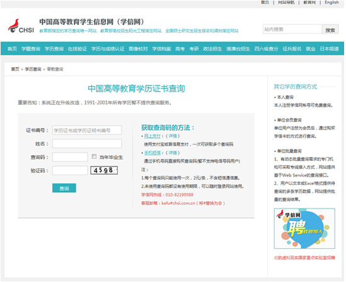Open the 手机短信 link
The image size is (346, 282).
coord(153,153)
